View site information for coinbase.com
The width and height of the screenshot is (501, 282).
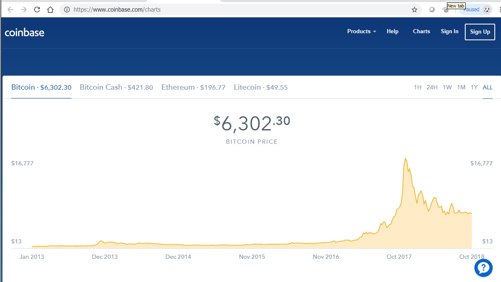click(67, 10)
